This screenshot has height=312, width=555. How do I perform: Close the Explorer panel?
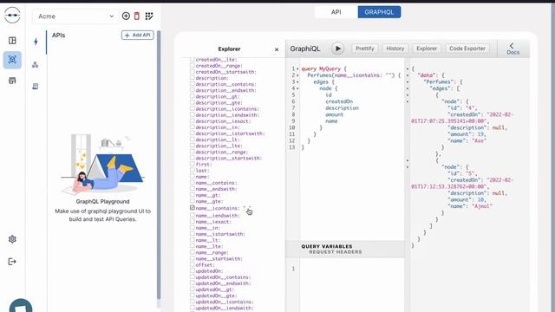tap(277, 49)
